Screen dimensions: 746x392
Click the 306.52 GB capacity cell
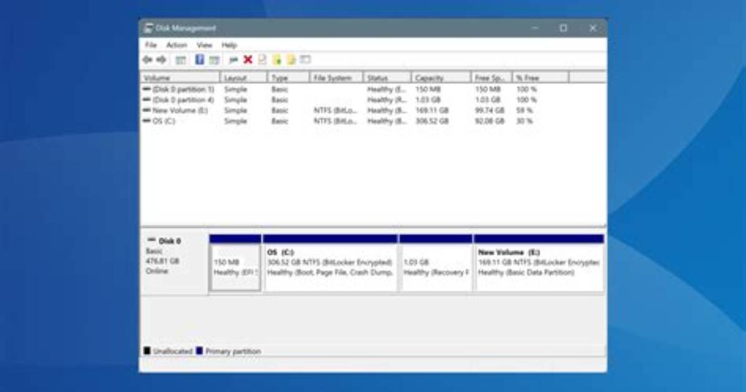pyautogui.click(x=432, y=121)
